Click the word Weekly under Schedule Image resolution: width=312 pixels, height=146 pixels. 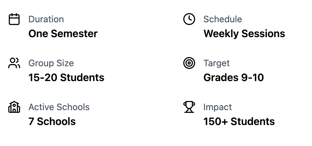pyautogui.click(x=221, y=34)
